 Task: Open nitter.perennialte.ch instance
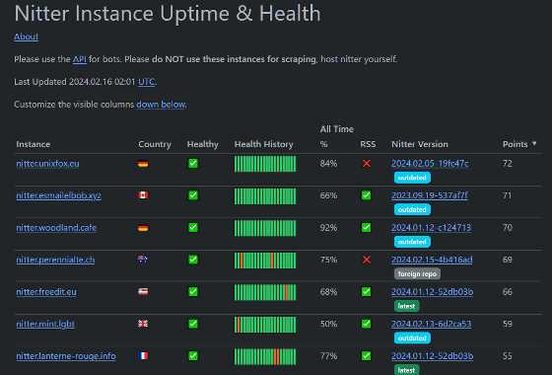pyautogui.click(x=55, y=260)
